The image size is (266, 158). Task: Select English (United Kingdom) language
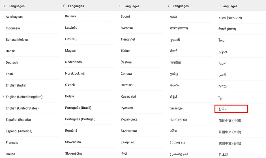pyautogui.click(x=33, y=97)
